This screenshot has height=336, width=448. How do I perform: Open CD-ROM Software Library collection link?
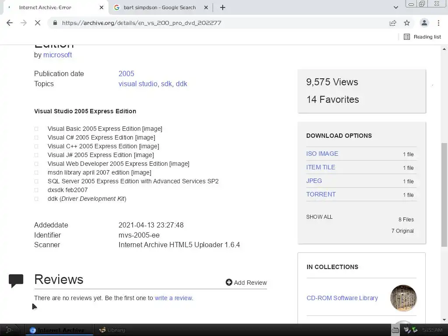(342, 298)
